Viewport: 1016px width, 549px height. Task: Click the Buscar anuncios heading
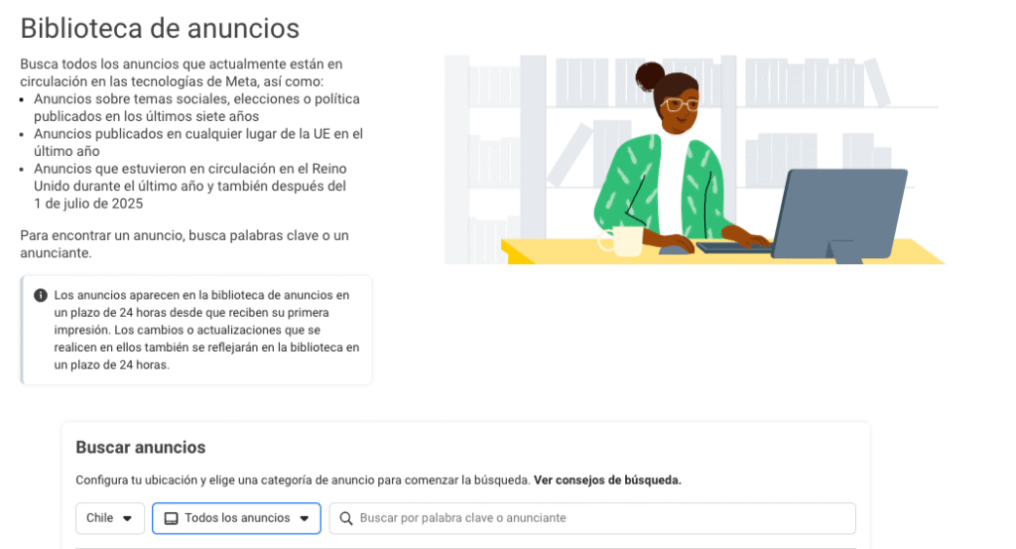tap(141, 447)
